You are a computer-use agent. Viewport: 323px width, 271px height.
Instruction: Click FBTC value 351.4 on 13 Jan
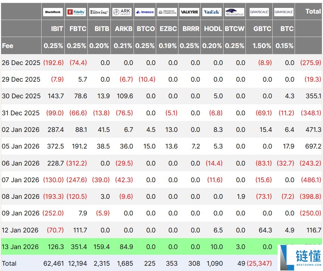point(79,247)
